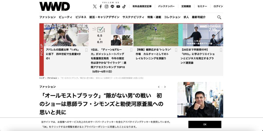Go to previous article with left chevron
Screen dimensions: 263x131
point(159,87)
